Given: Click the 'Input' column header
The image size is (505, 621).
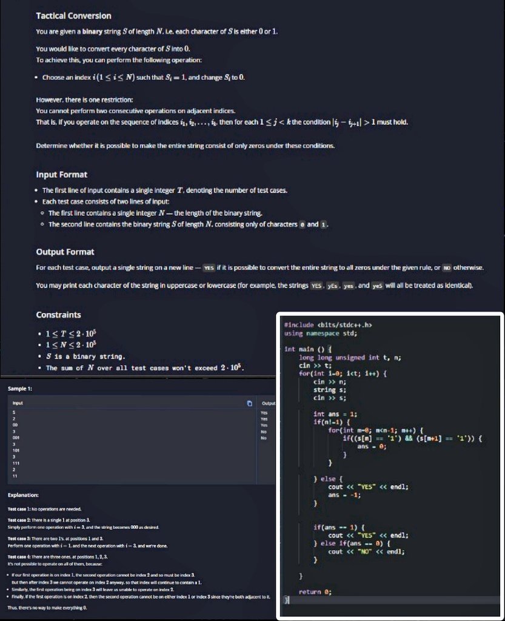Looking at the screenshot, I should [x=18, y=403].
